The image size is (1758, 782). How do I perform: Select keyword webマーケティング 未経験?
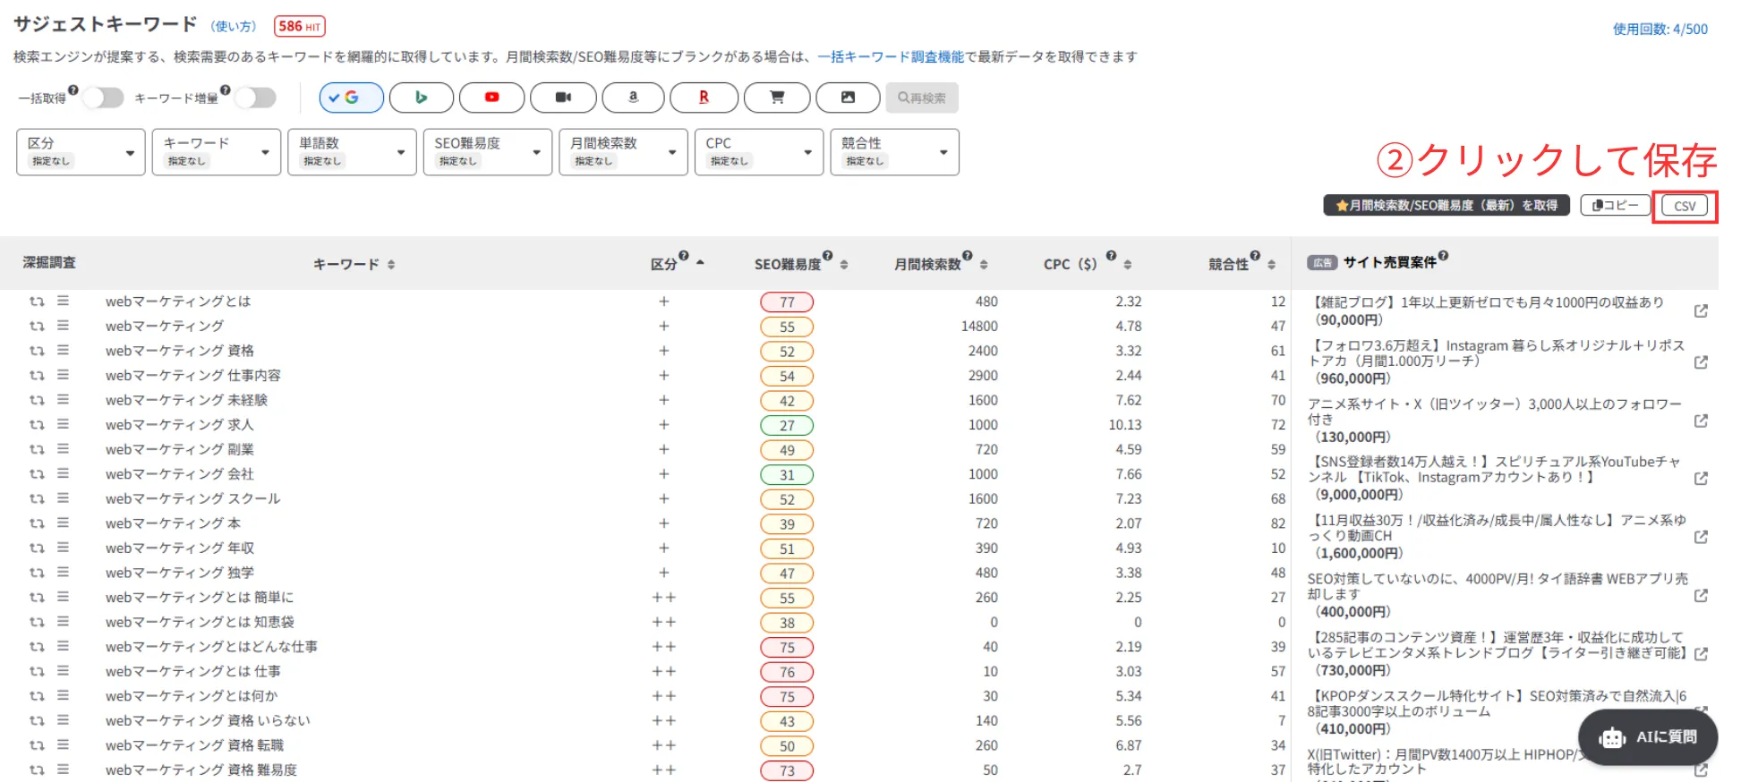click(x=186, y=400)
